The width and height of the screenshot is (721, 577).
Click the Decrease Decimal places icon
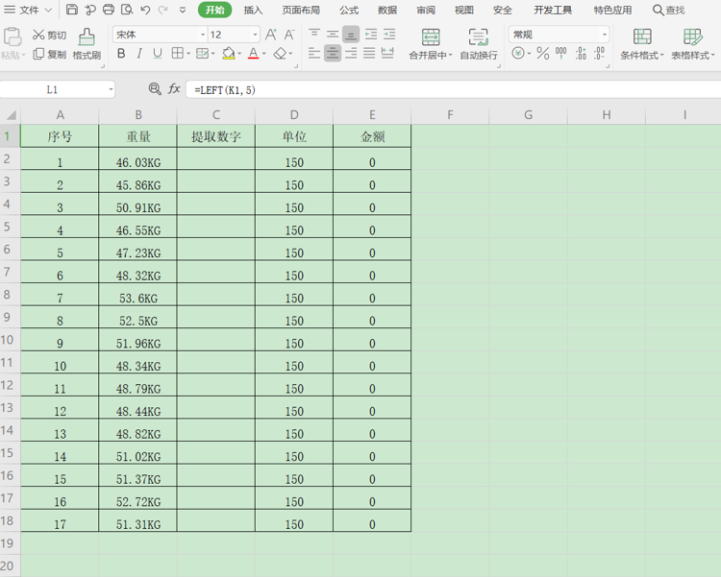coord(599,54)
